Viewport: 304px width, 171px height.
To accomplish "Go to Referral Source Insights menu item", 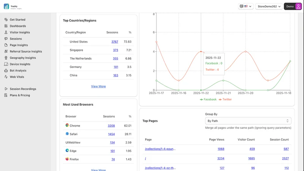I will point(26,51).
